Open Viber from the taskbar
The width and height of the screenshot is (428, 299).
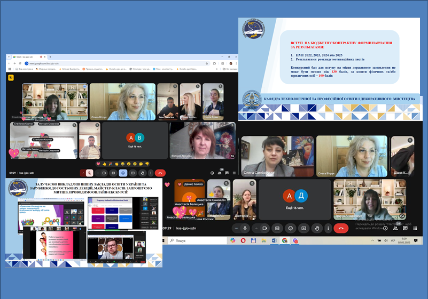point(295,240)
